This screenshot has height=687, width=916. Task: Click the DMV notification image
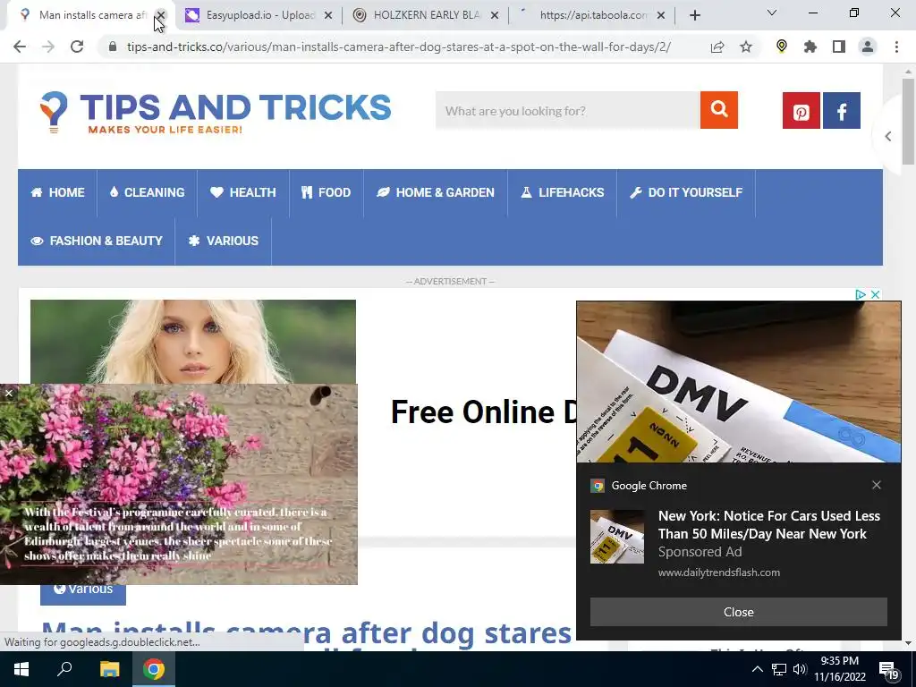click(x=738, y=381)
